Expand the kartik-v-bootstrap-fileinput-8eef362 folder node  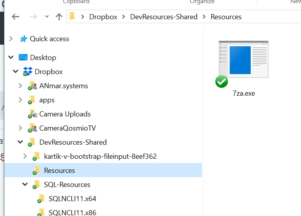pyautogui.click(x=25, y=156)
